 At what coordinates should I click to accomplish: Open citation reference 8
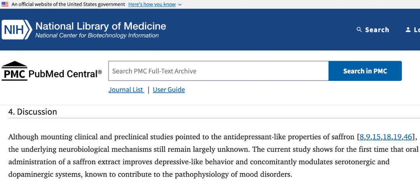click(362, 137)
